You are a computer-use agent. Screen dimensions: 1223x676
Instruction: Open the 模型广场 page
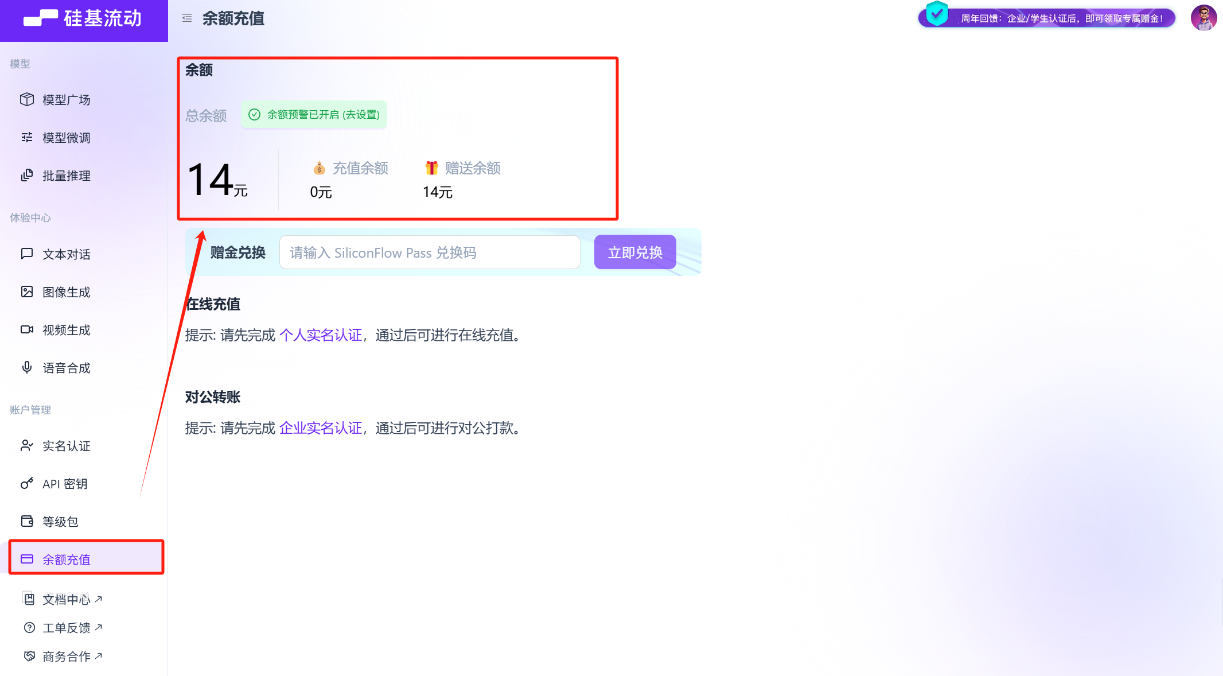click(65, 99)
